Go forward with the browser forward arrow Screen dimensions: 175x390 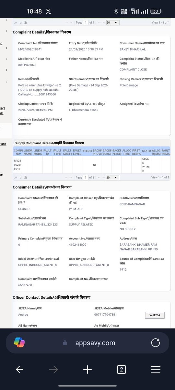[53, 369]
